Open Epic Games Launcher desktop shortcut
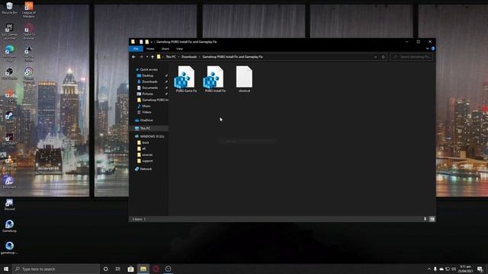 click(x=9, y=31)
